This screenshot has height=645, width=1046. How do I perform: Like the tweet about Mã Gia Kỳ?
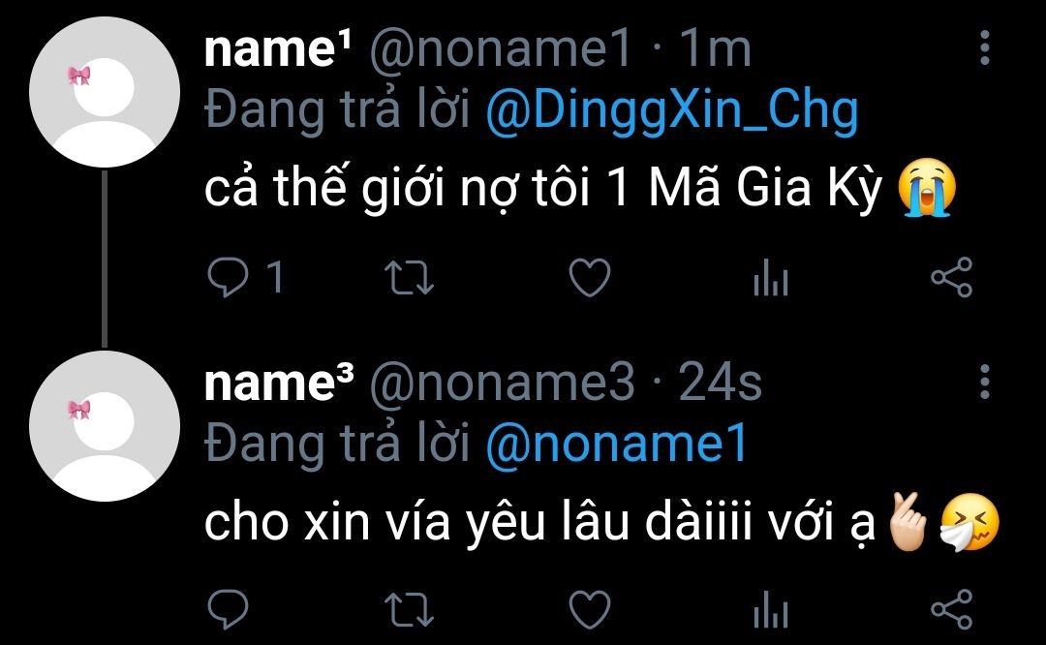pyautogui.click(x=588, y=279)
